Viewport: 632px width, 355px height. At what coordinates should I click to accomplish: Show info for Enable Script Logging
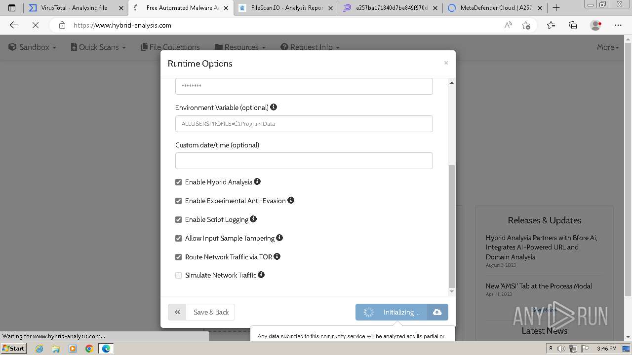253,219
